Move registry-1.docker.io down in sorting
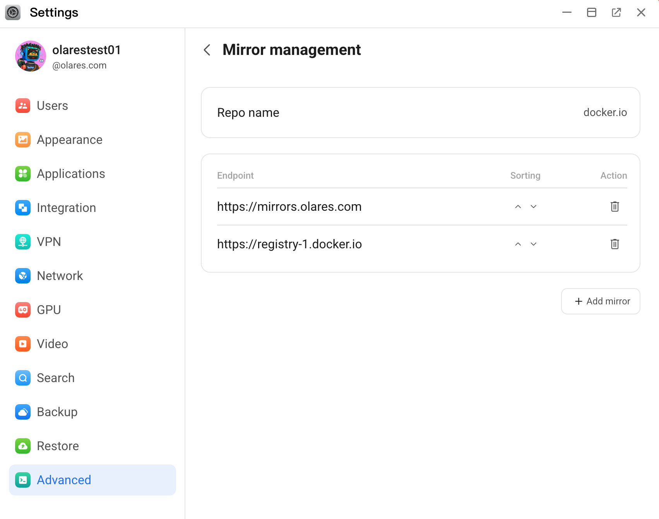 [x=534, y=244]
